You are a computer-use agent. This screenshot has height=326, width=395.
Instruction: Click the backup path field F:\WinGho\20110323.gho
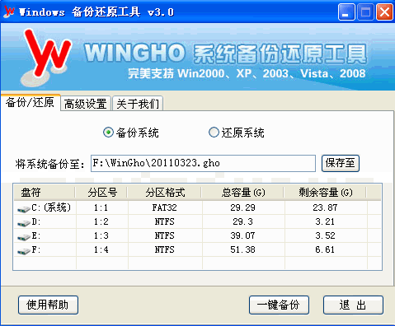pos(203,163)
